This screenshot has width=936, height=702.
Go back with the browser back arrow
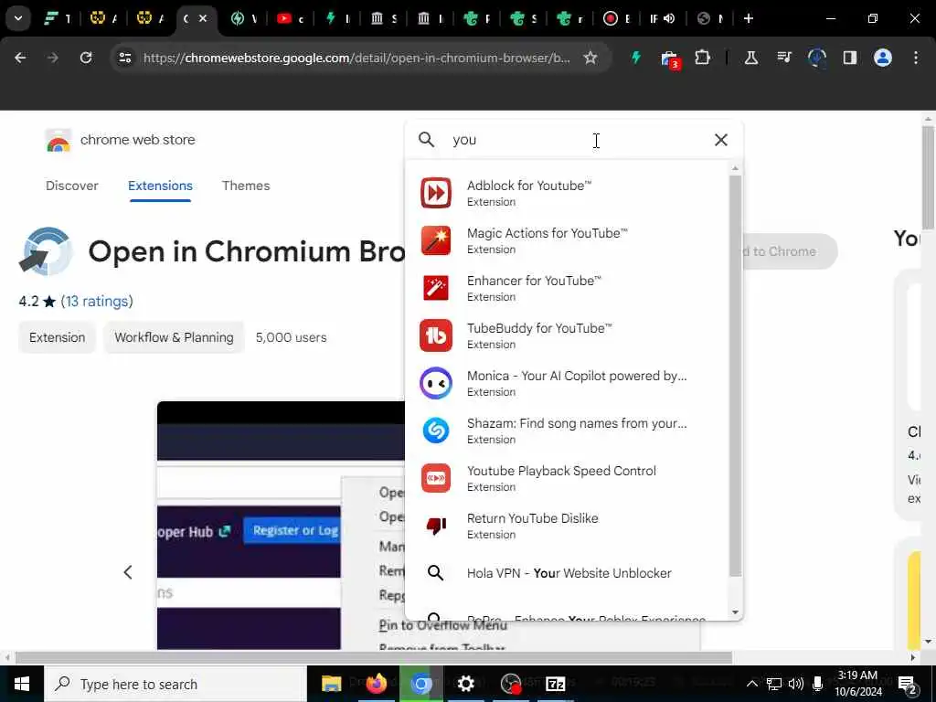20,58
